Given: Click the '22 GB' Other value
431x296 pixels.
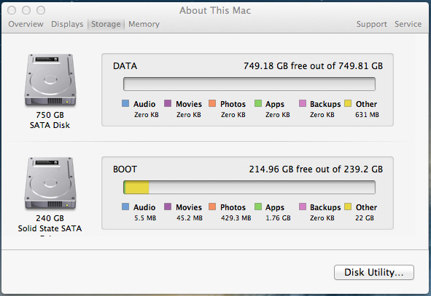Looking at the screenshot, I should pos(365,218).
